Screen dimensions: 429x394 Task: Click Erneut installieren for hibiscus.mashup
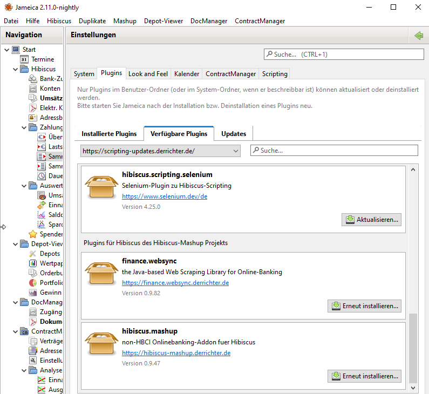pos(364,376)
